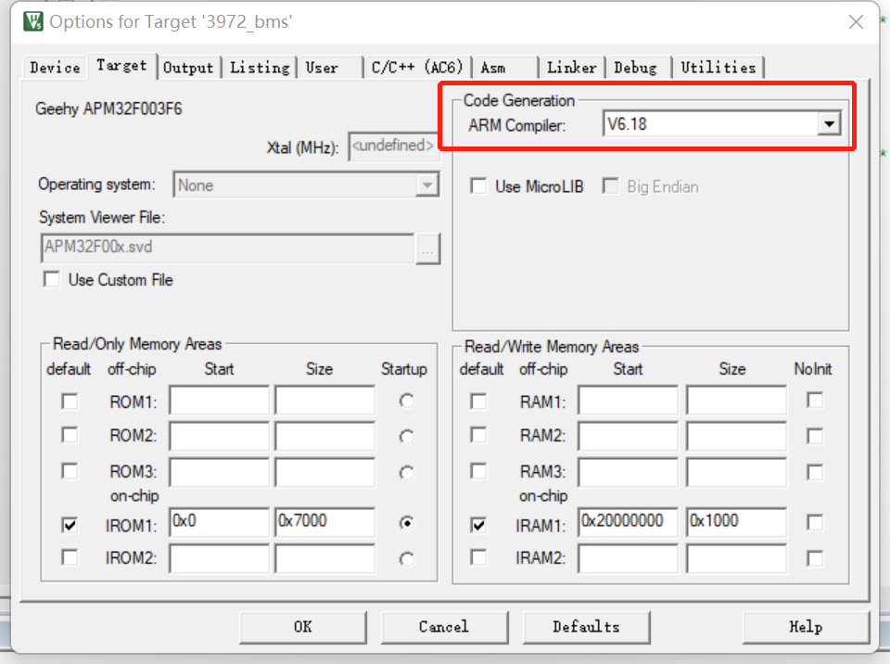Image resolution: width=890 pixels, height=664 pixels.
Task: Click the IRAM2 Size field
Action: coord(737,558)
